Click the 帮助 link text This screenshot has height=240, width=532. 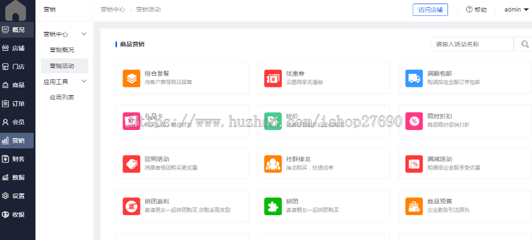click(481, 10)
